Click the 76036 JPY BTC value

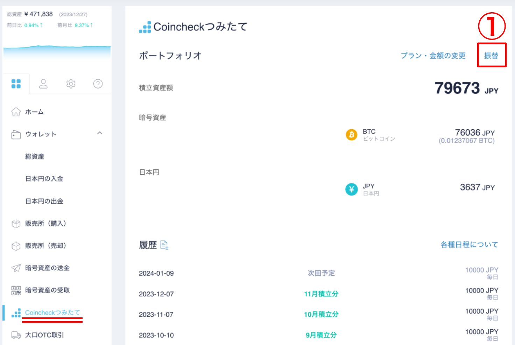(475, 133)
